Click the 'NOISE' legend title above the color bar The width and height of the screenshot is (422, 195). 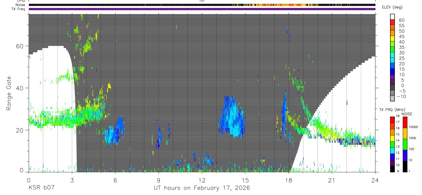407,114
